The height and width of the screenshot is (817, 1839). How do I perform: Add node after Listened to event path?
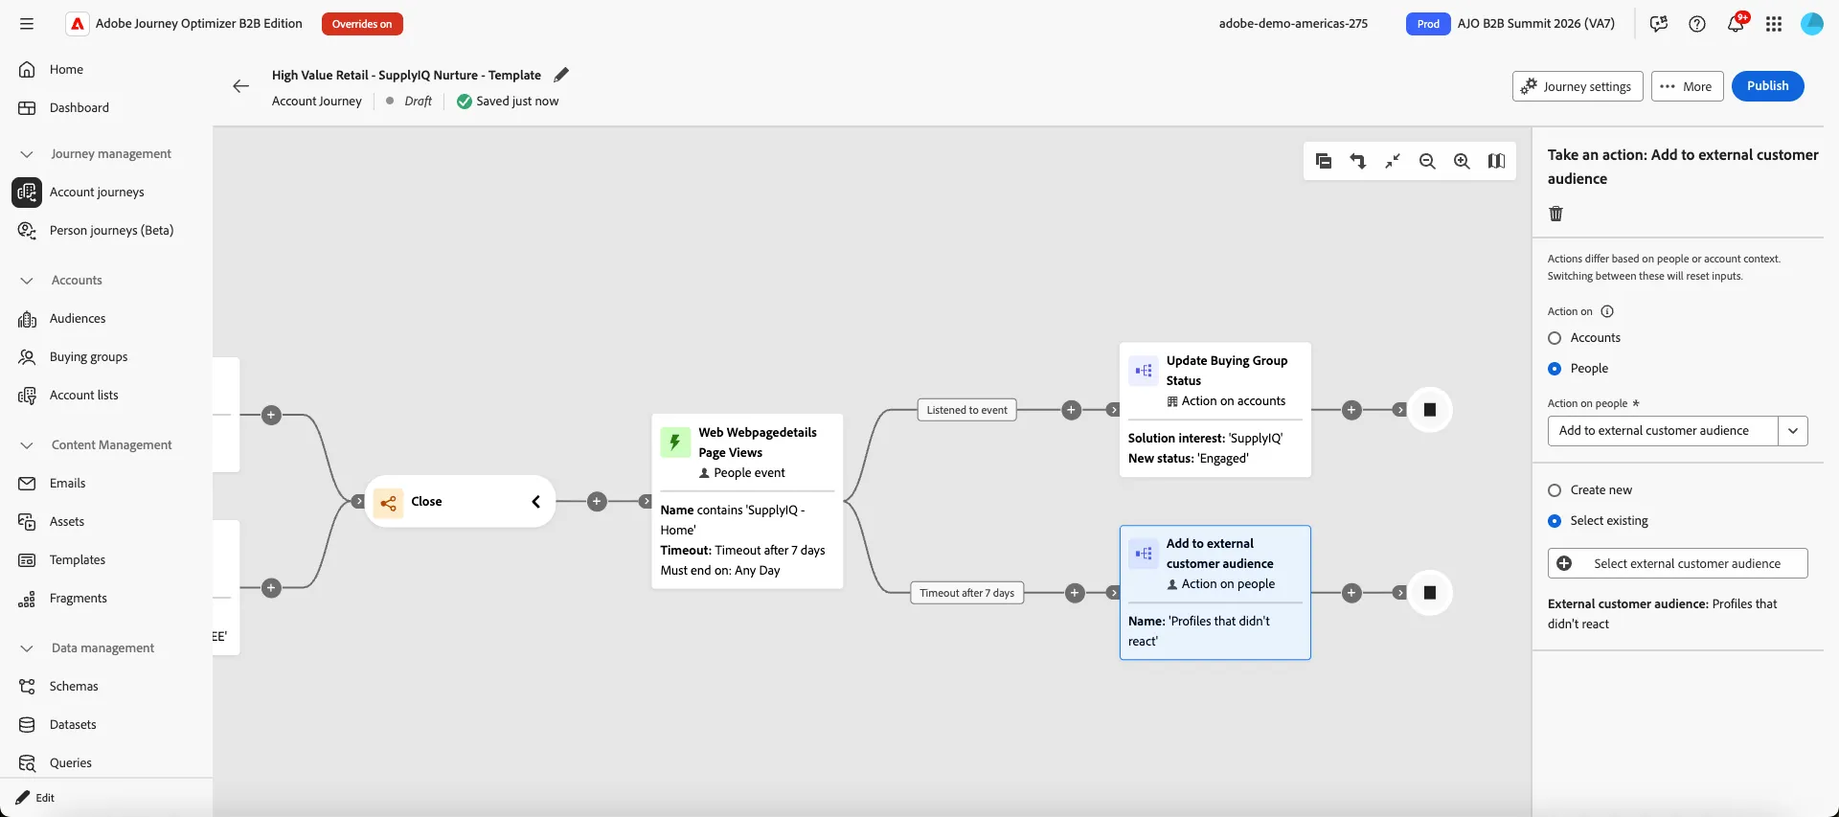1072,410
